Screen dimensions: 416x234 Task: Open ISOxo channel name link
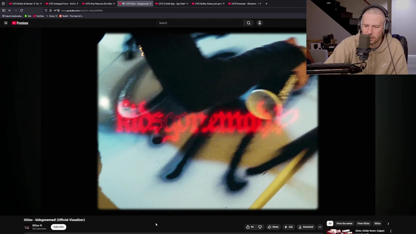(x=36, y=225)
